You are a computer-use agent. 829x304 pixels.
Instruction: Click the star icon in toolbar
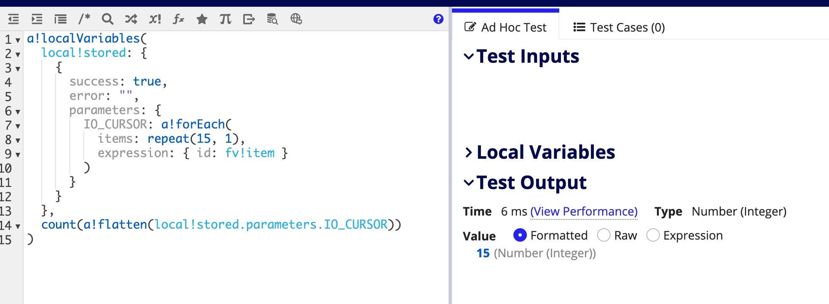click(202, 19)
